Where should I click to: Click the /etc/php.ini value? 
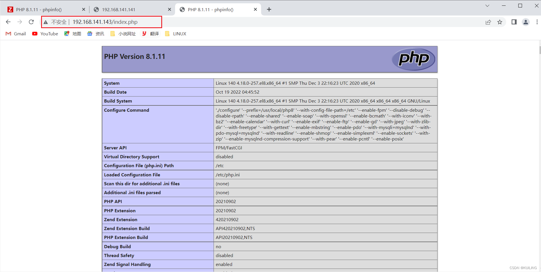coord(228,175)
